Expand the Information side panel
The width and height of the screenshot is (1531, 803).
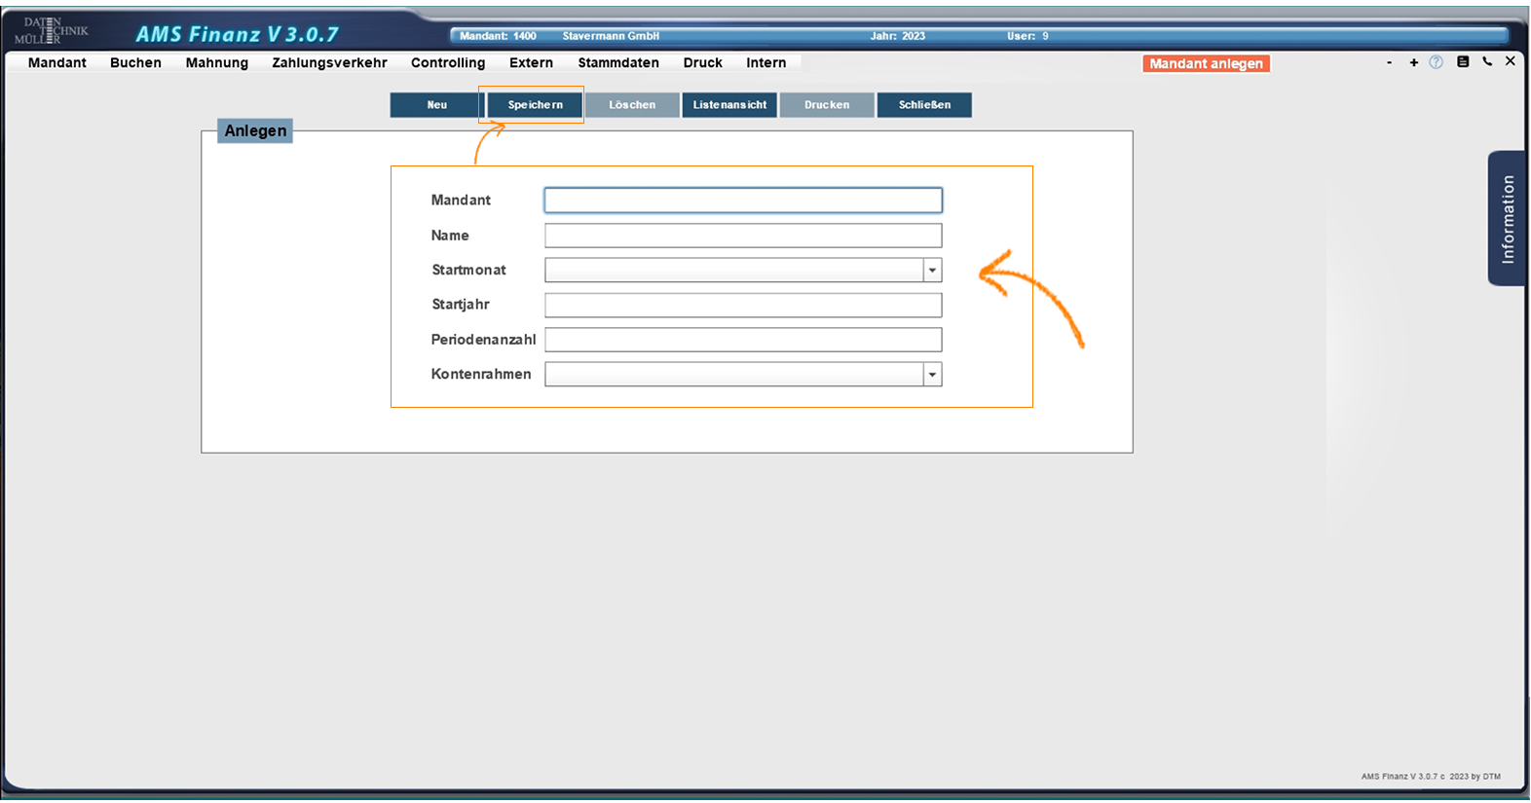(x=1507, y=218)
